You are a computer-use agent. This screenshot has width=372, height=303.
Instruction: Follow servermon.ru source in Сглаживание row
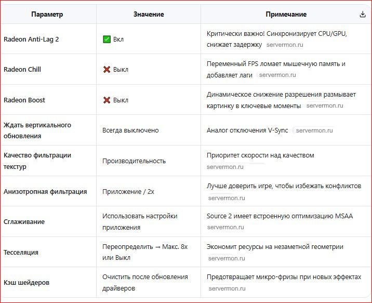tap(225, 227)
